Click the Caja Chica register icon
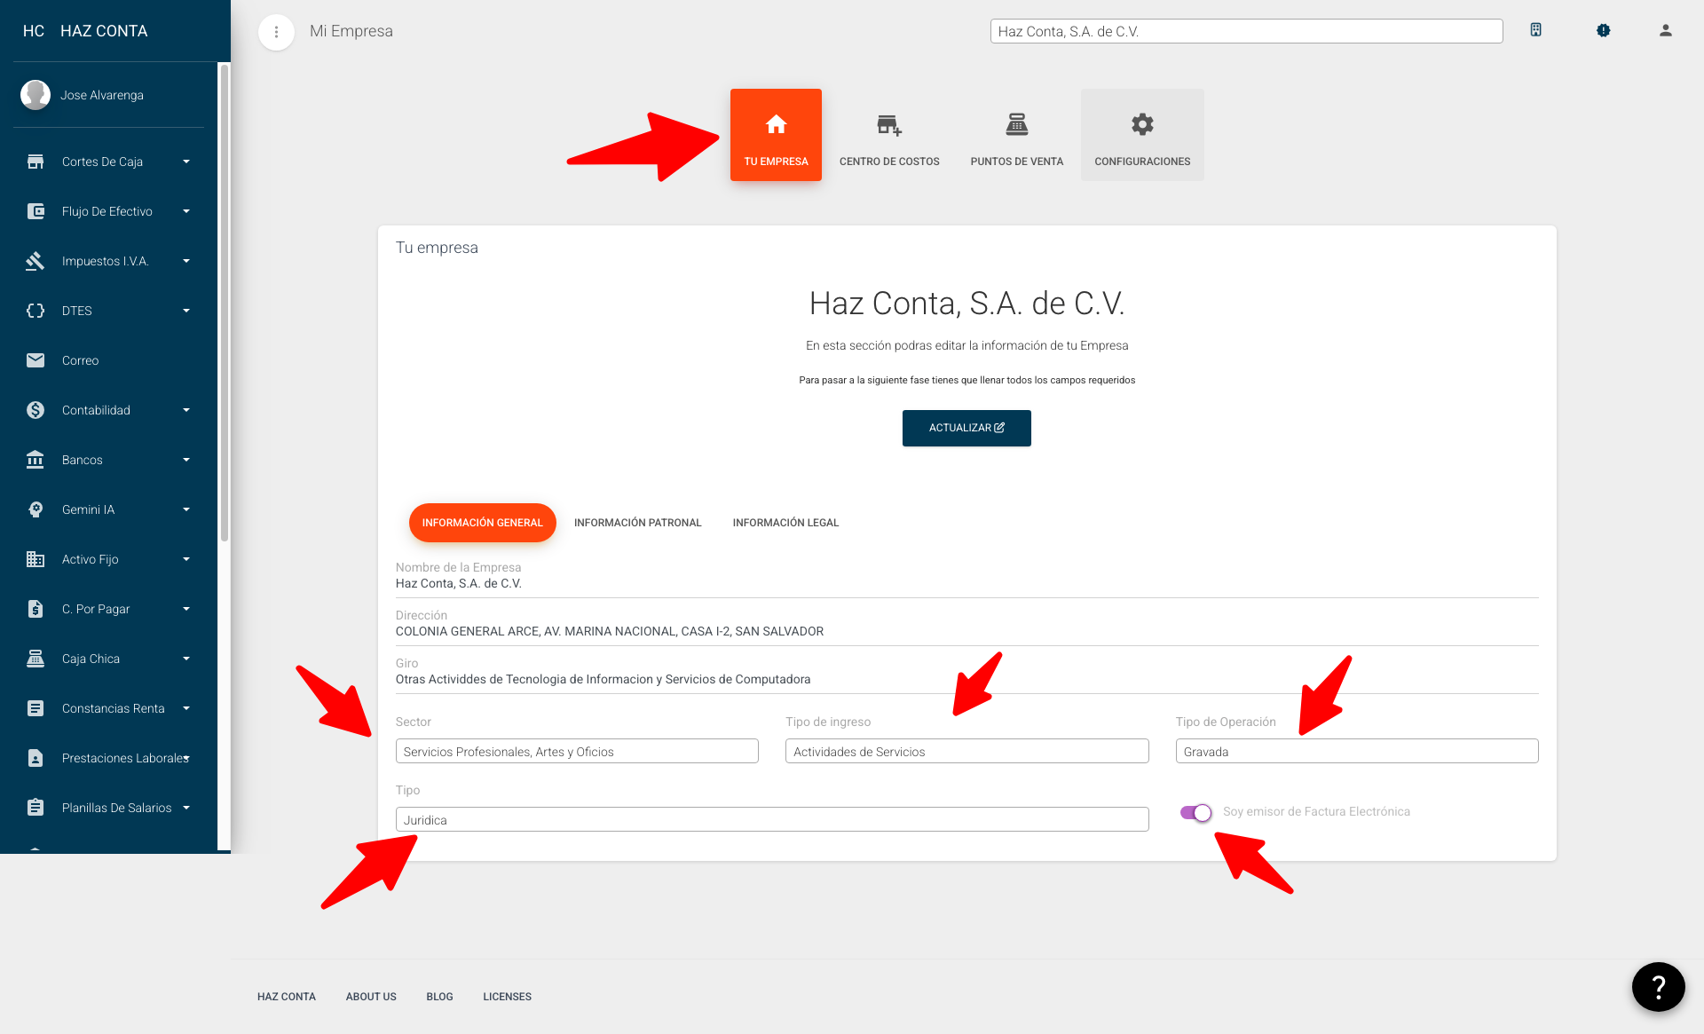The height and width of the screenshot is (1034, 1704). (x=35, y=659)
